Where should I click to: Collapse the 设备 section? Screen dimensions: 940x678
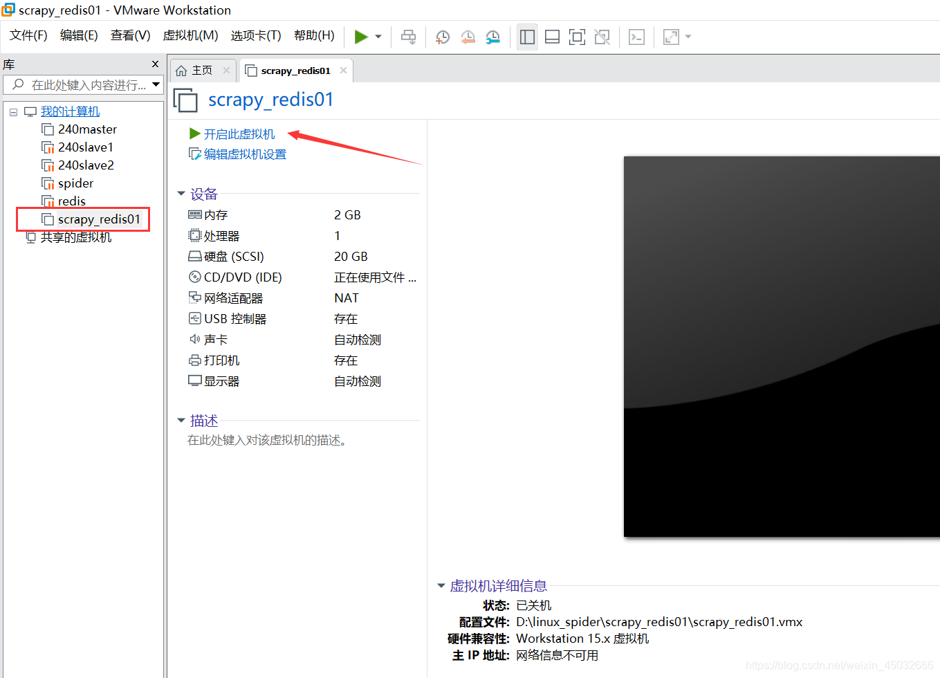pos(181,194)
